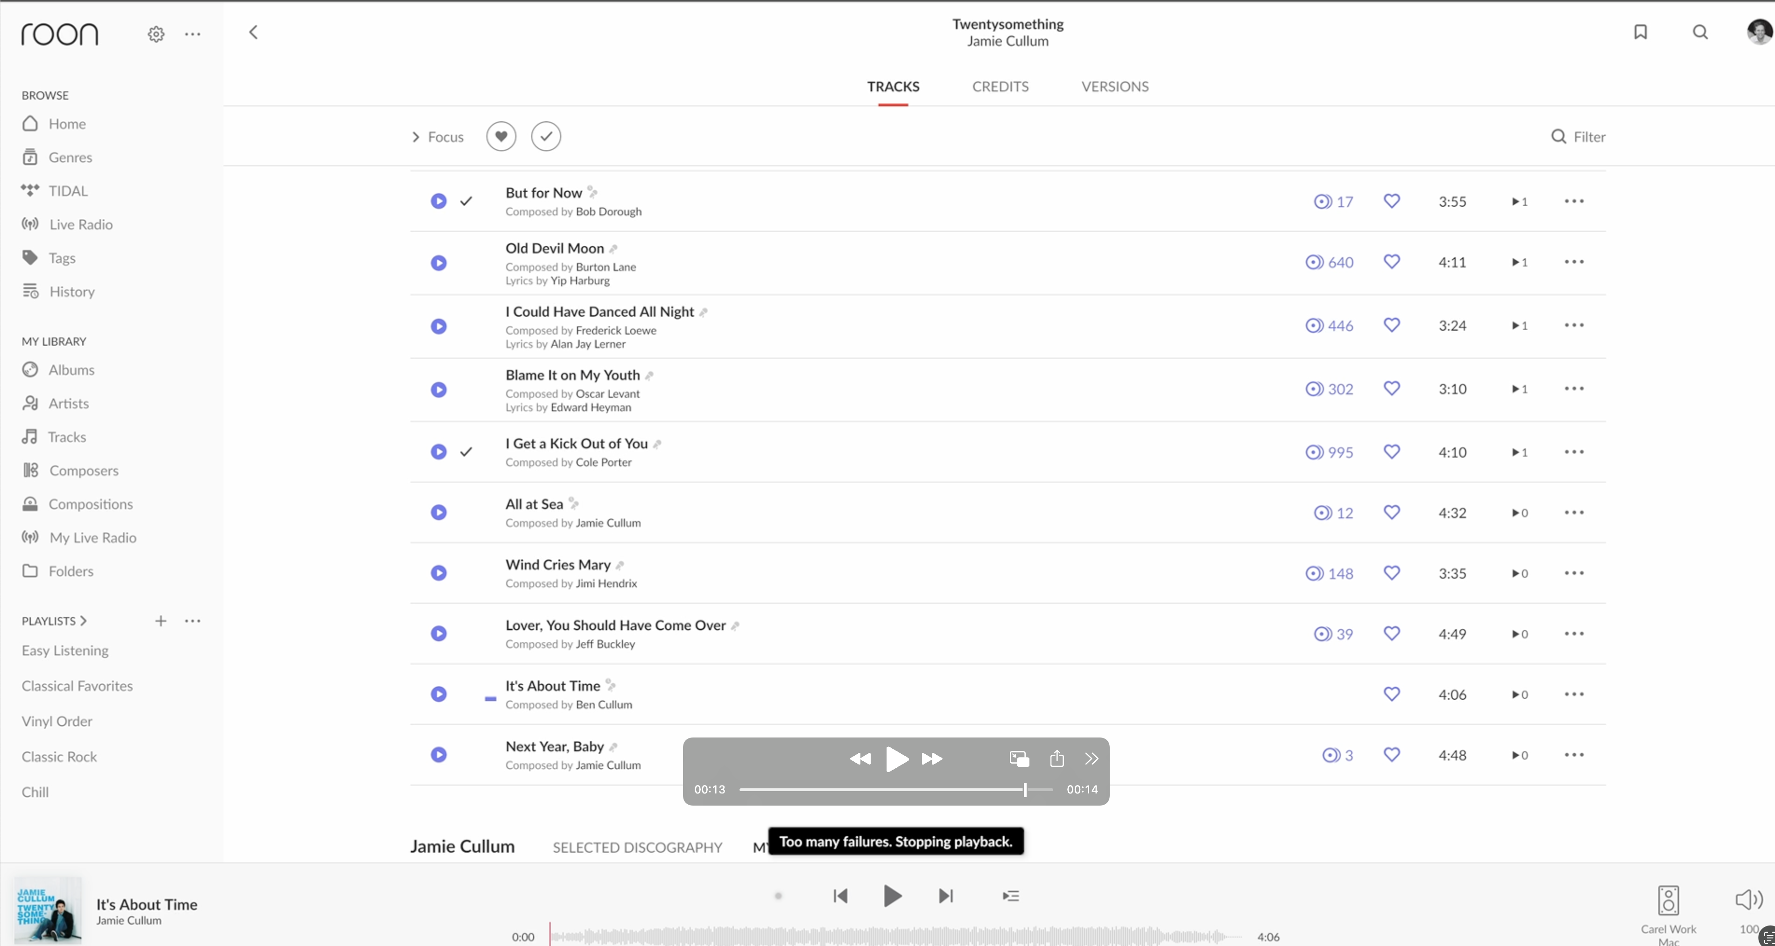Image resolution: width=1775 pixels, height=946 pixels.
Task: Open Roon settings gear icon
Action: point(156,34)
